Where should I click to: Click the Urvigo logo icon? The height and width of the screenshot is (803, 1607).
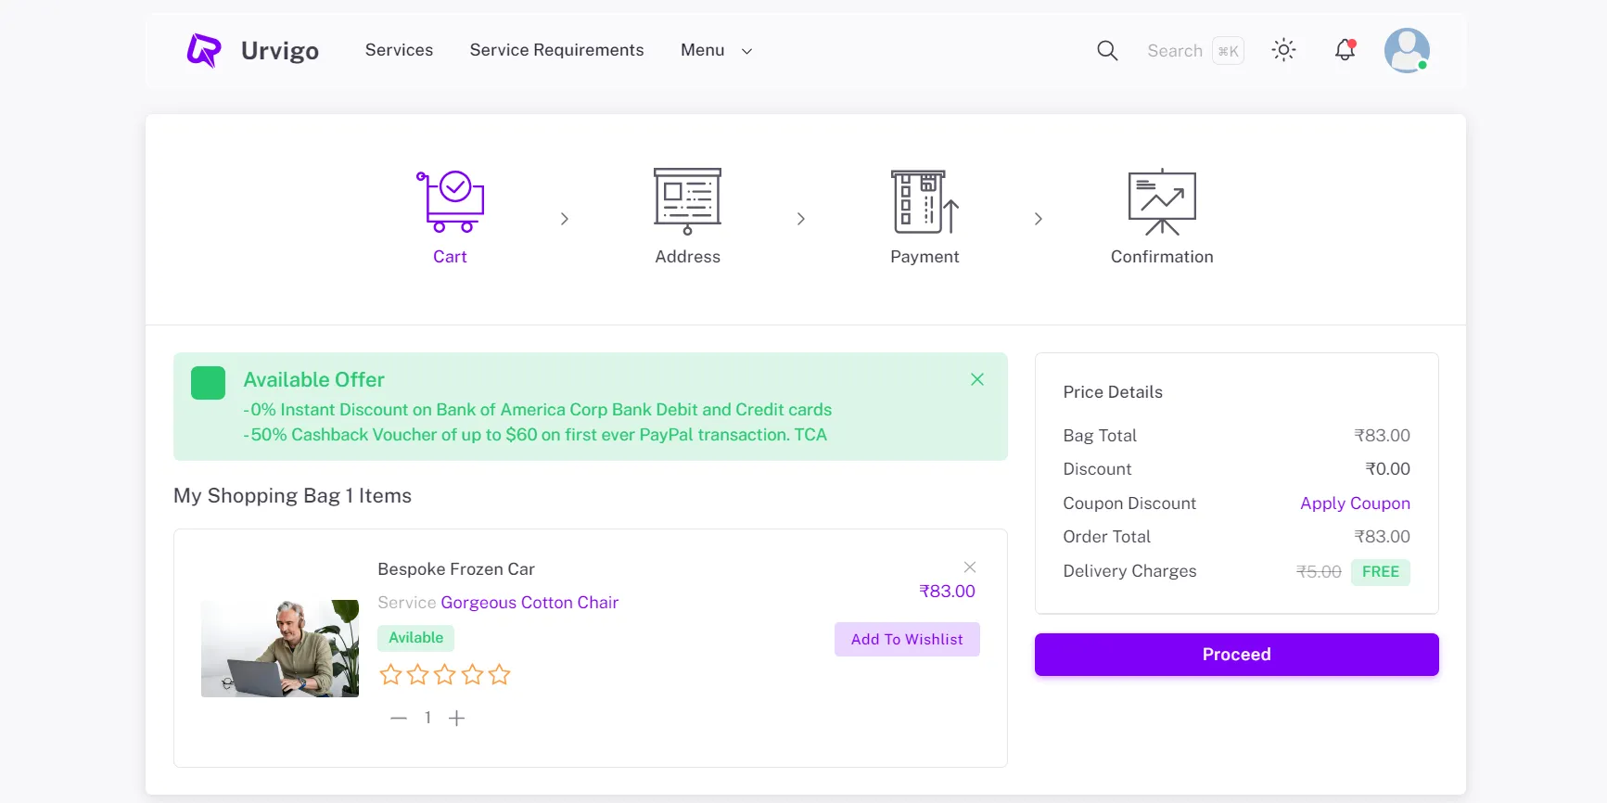204,50
